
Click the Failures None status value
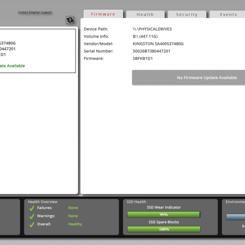coord(73,208)
